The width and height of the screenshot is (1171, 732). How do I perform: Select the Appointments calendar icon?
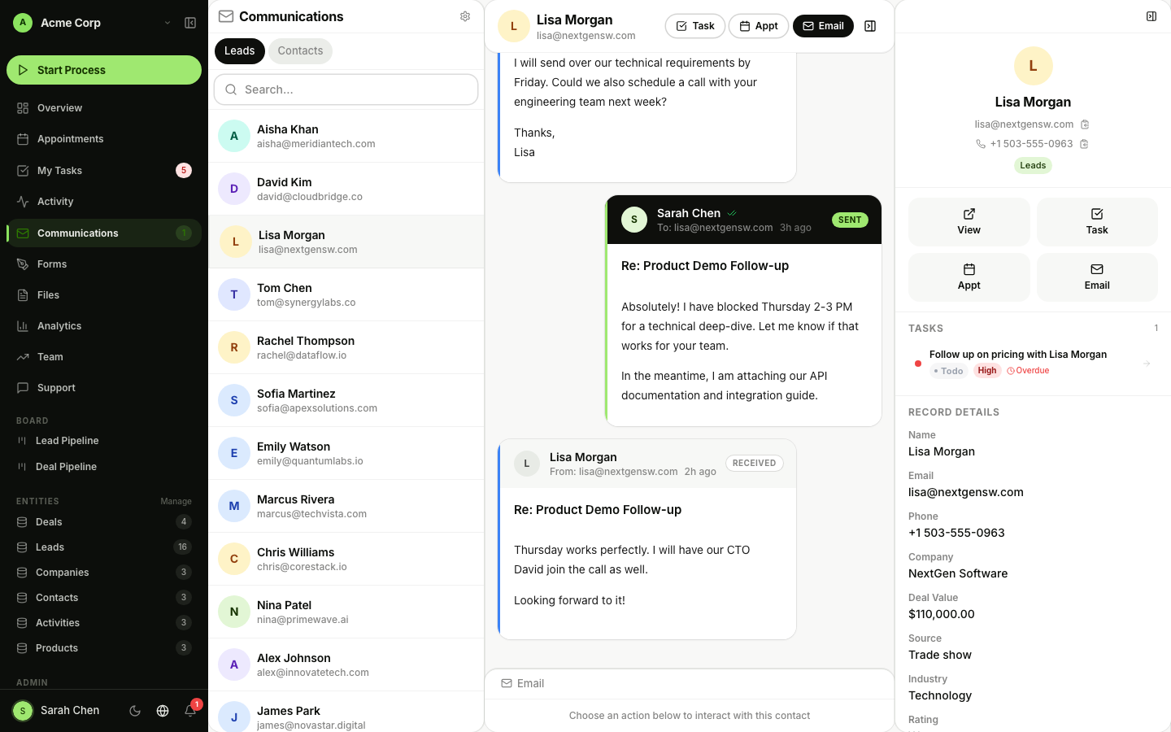[x=72, y=138]
